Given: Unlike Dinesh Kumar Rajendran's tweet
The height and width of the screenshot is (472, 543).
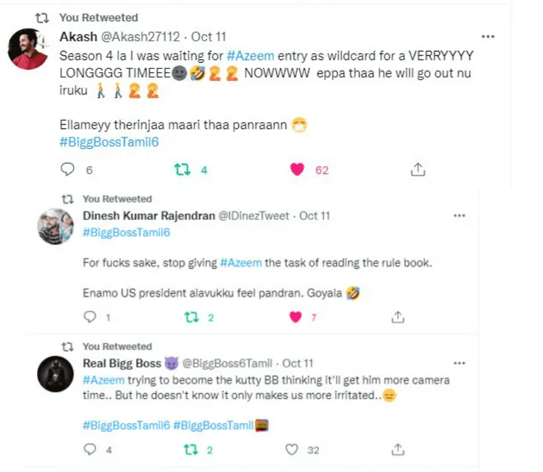Looking at the screenshot, I should click(x=295, y=318).
